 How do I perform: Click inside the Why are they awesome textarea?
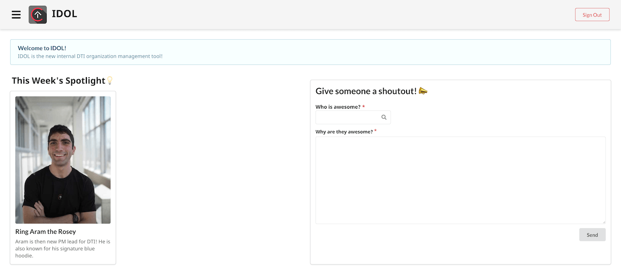[460, 180]
